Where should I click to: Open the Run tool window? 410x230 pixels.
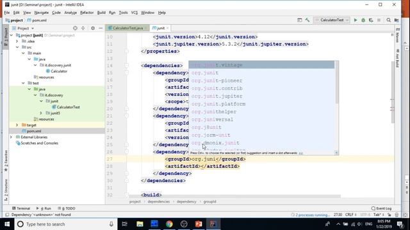(x=44, y=208)
